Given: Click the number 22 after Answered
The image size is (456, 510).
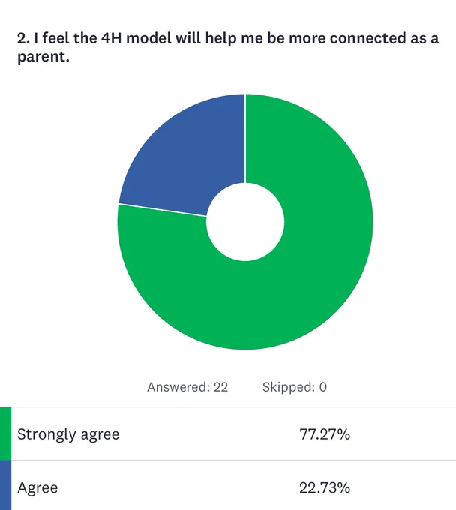Looking at the screenshot, I should [x=220, y=387].
